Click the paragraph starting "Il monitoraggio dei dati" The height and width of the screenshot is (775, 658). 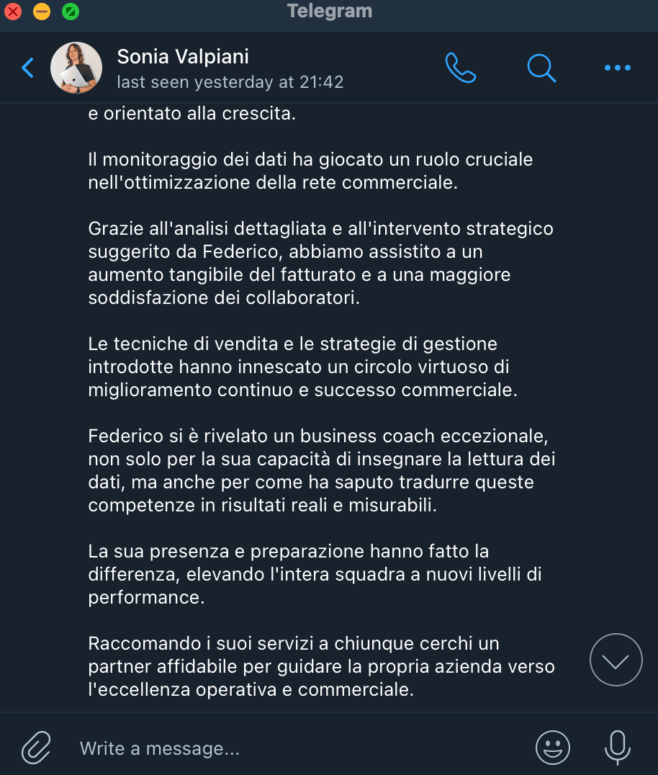point(310,171)
